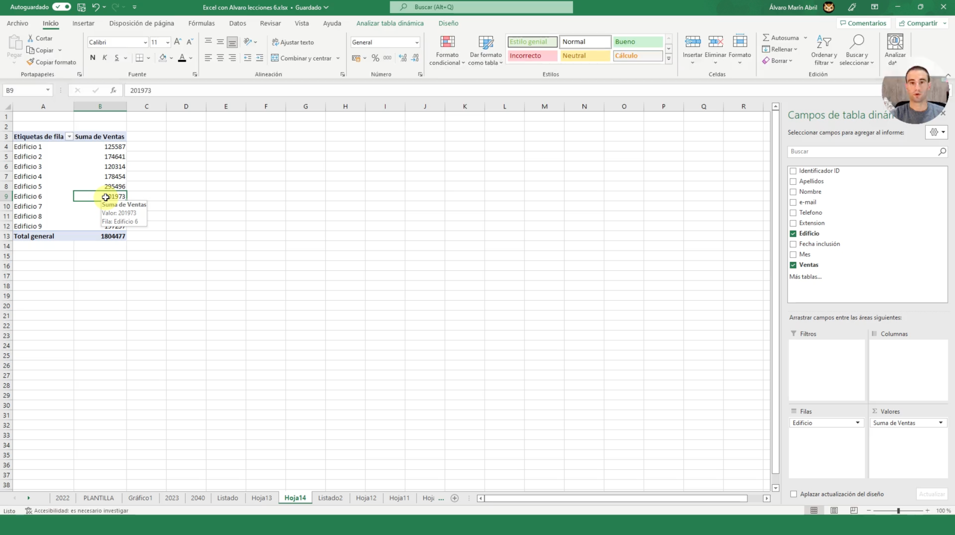Click the percent style icon
The width and height of the screenshot is (955, 535).
tap(375, 58)
